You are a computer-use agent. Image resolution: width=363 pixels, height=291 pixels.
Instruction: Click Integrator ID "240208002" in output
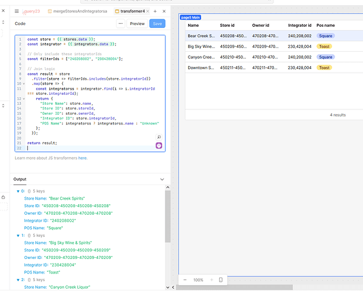pos(63,221)
